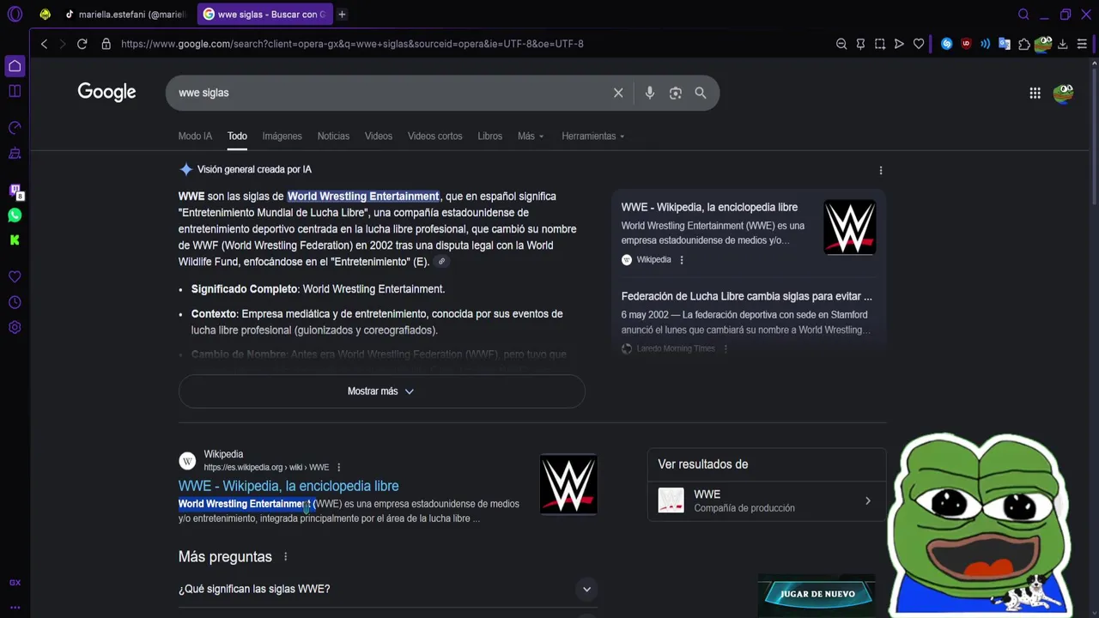Select the Imágenes search tab
The width and height of the screenshot is (1099, 618).
pos(282,136)
